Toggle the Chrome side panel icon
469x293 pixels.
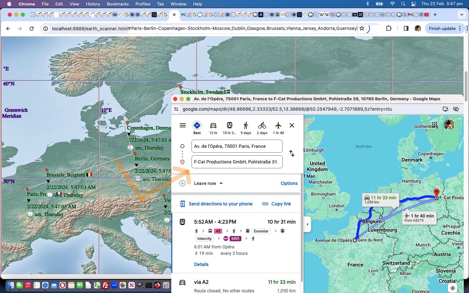pos(406,28)
